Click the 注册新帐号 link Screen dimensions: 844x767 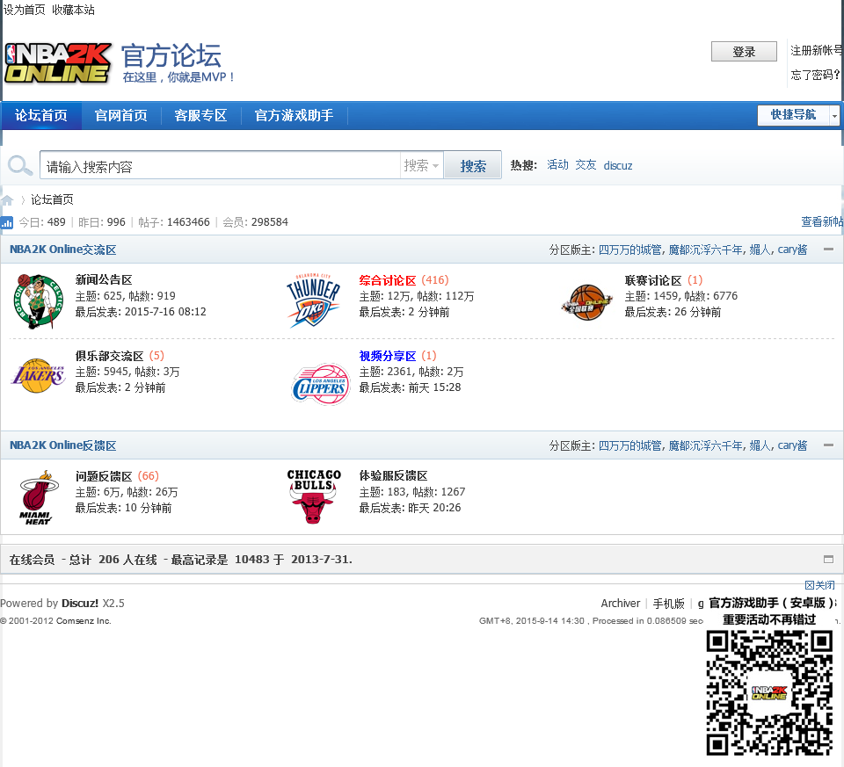[x=817, y=51]
